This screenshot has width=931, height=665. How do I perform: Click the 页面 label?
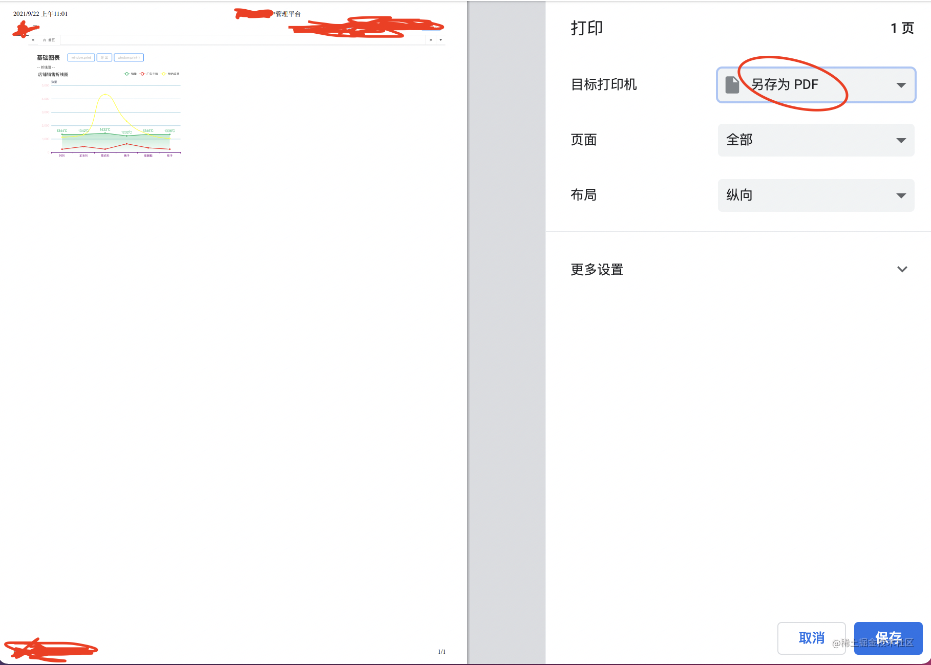coord(584,140)
